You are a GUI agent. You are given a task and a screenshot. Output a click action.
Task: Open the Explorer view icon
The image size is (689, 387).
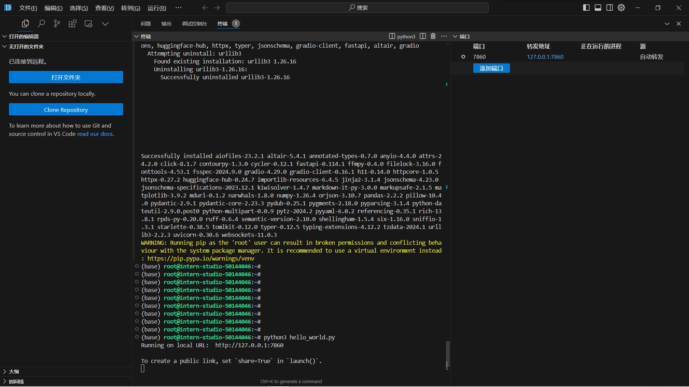[x=25, y=24]
